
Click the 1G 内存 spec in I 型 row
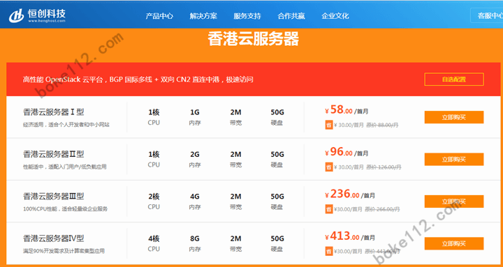195,117
